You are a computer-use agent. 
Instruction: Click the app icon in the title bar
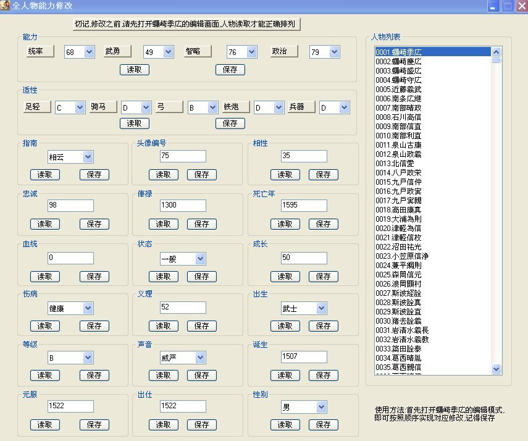click(6, 6)
